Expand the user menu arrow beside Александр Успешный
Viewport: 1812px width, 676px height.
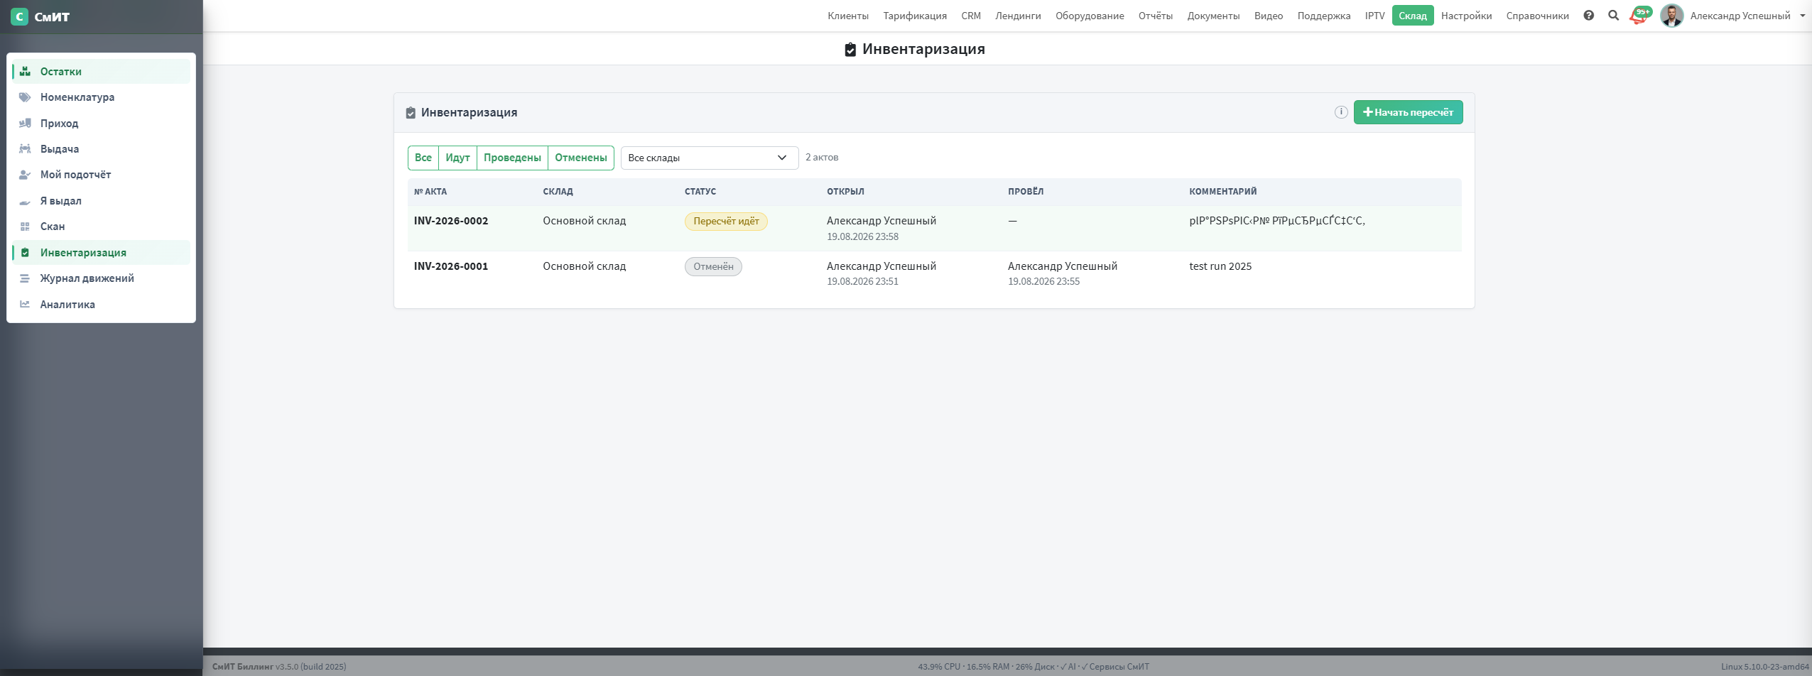(1803, 16)
